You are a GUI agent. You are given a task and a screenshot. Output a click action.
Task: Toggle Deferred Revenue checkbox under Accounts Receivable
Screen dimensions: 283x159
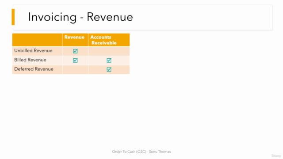coord(109,70)
